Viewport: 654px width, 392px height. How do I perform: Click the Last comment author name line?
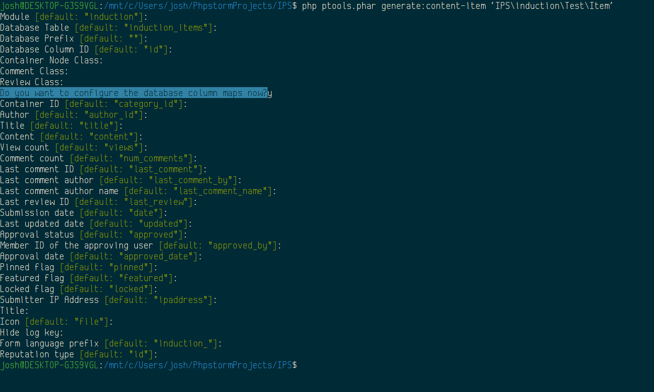[138, 191]
